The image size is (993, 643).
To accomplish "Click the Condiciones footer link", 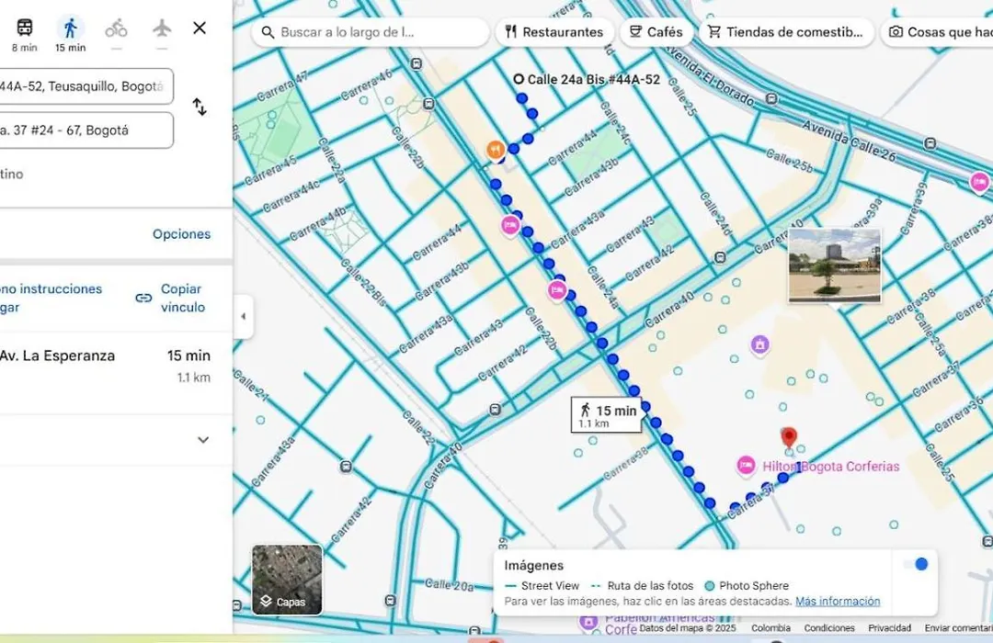I will (x=829, y=627).
